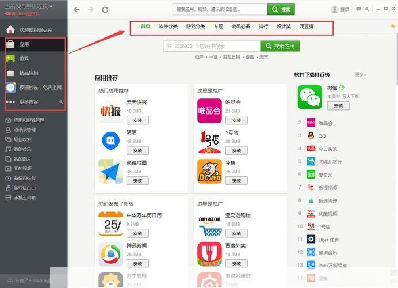Viewport: 398px width, 288px height.
Task: Open 短信收发 in sidebar
Action: click(18, 139)
